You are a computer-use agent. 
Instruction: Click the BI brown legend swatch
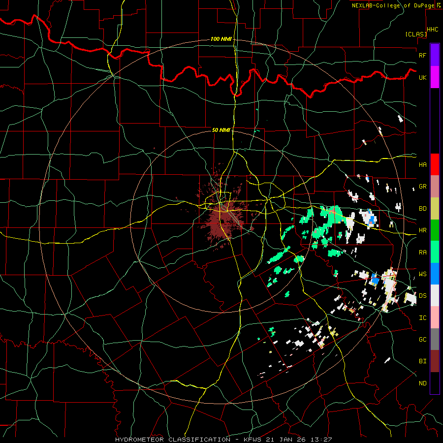[435, 361]
